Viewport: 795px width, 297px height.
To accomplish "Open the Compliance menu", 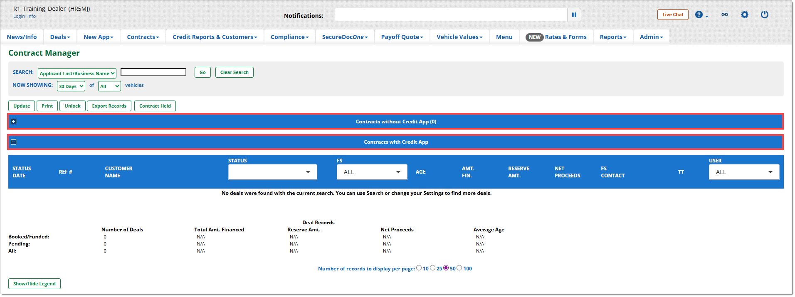I will pos(289,37).
